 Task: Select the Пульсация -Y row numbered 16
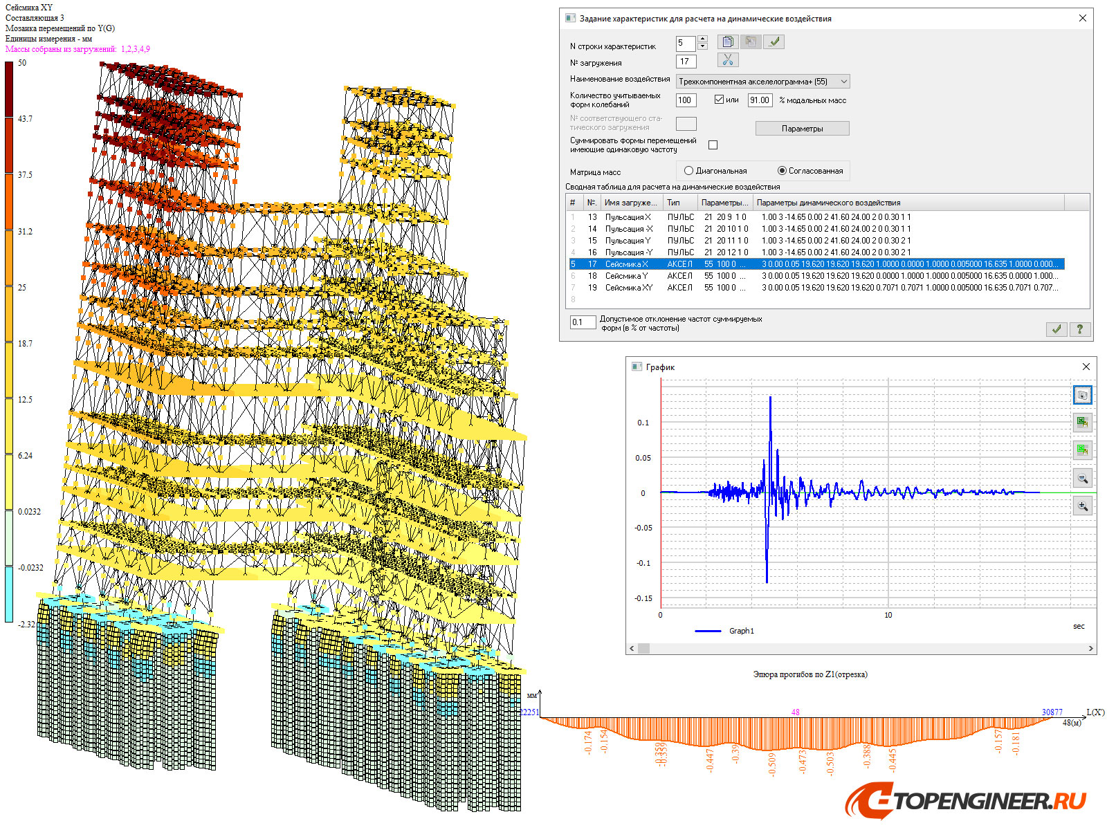tap(816, 252)
